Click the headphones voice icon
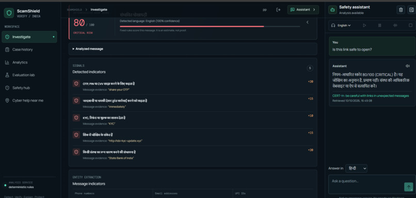Viewport: 416px width, 198px height. (x=333, y=25)
